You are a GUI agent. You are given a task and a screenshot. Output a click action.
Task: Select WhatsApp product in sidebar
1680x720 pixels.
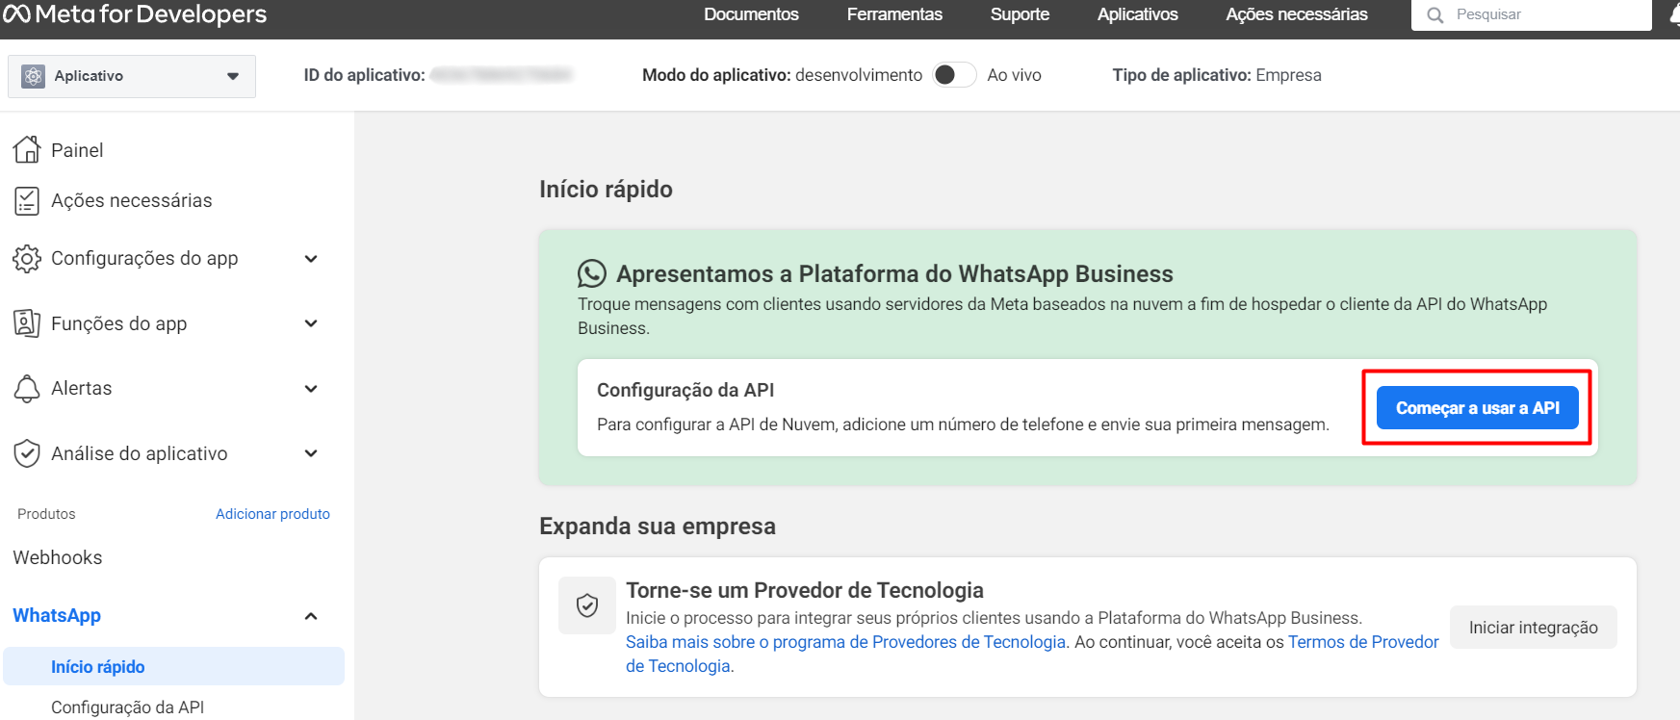coord(57,615)
